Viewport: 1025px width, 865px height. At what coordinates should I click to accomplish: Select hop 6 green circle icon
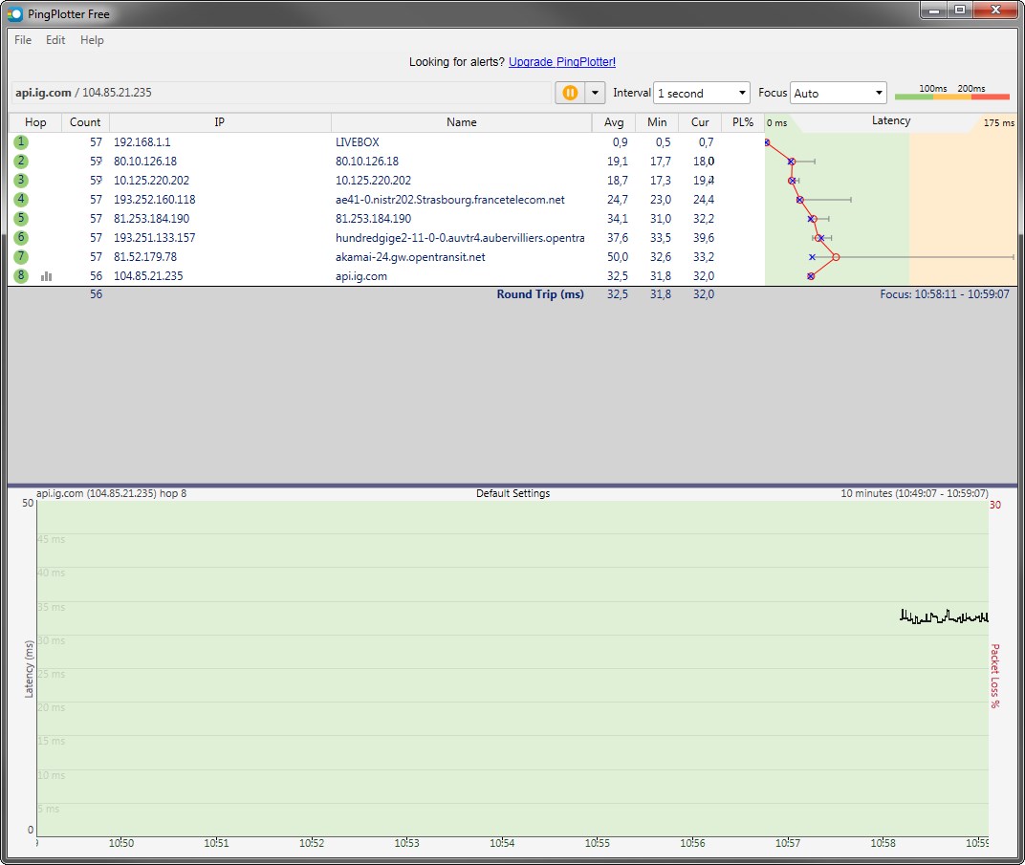[21, 237]
